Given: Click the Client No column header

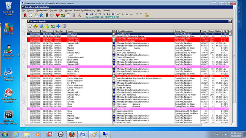Looking at the screenshot, I should [x=60, y=31].
